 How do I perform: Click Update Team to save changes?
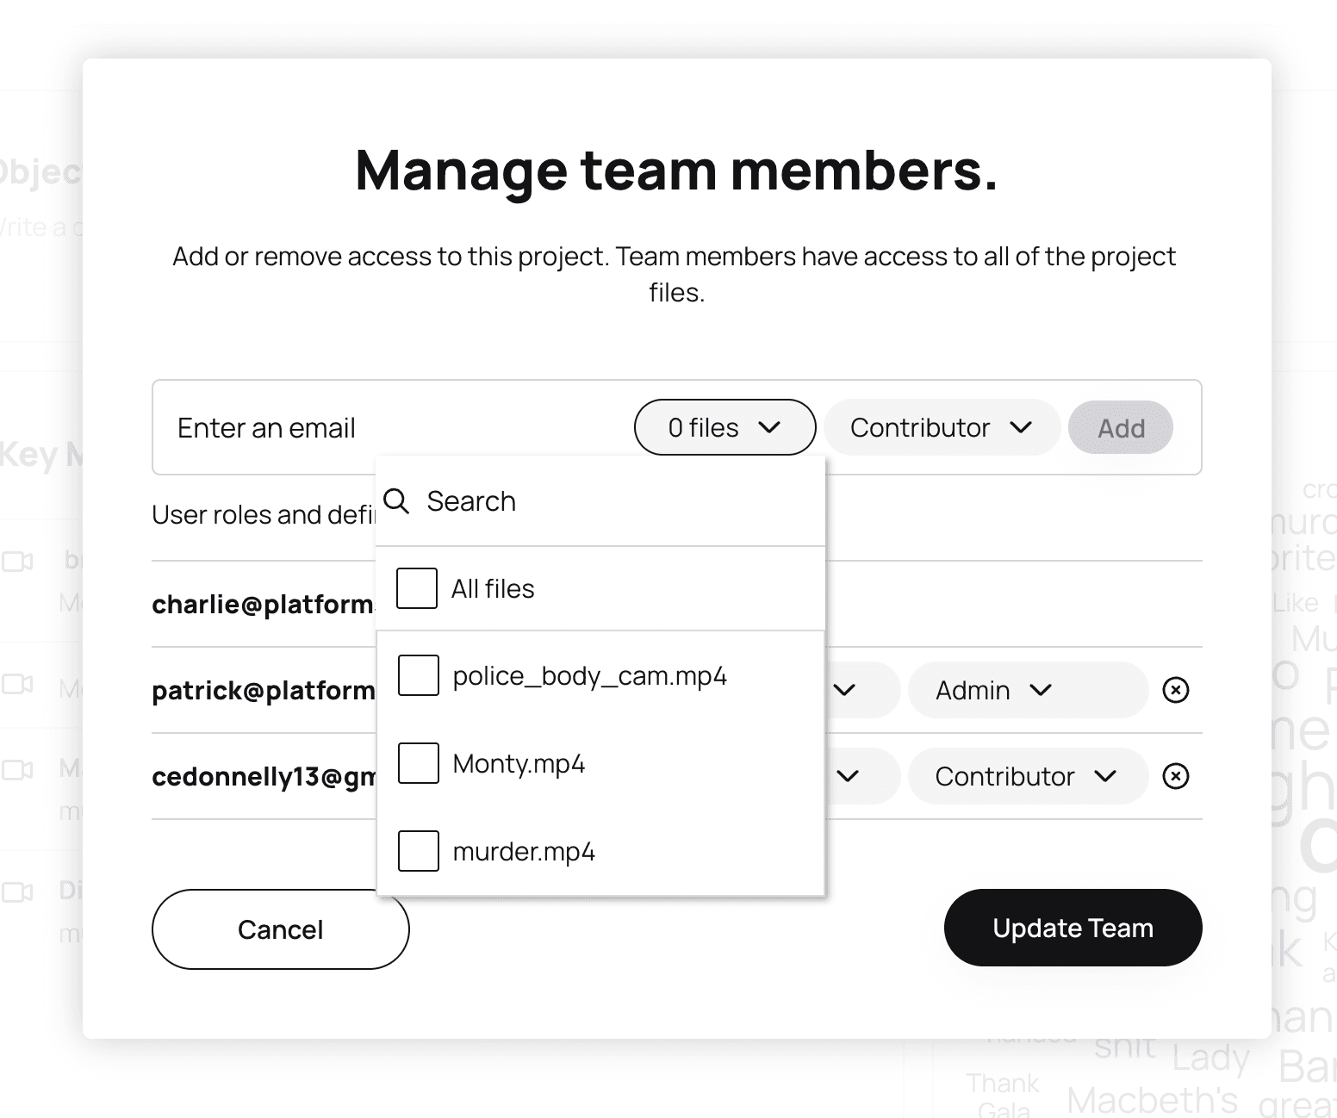(1073, 928)
